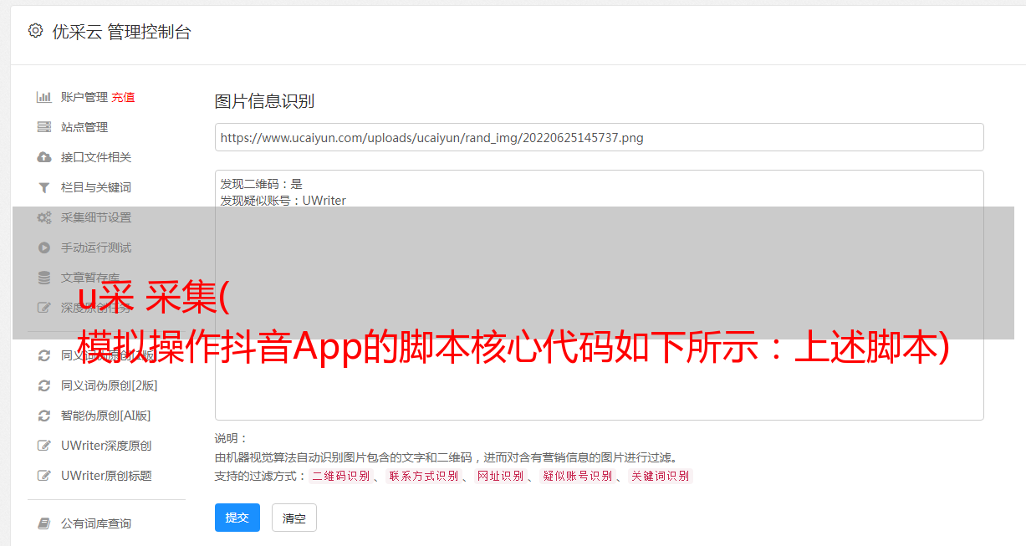
Task: Click the edit icon beside UWriter深度原创
Action: 44,446
